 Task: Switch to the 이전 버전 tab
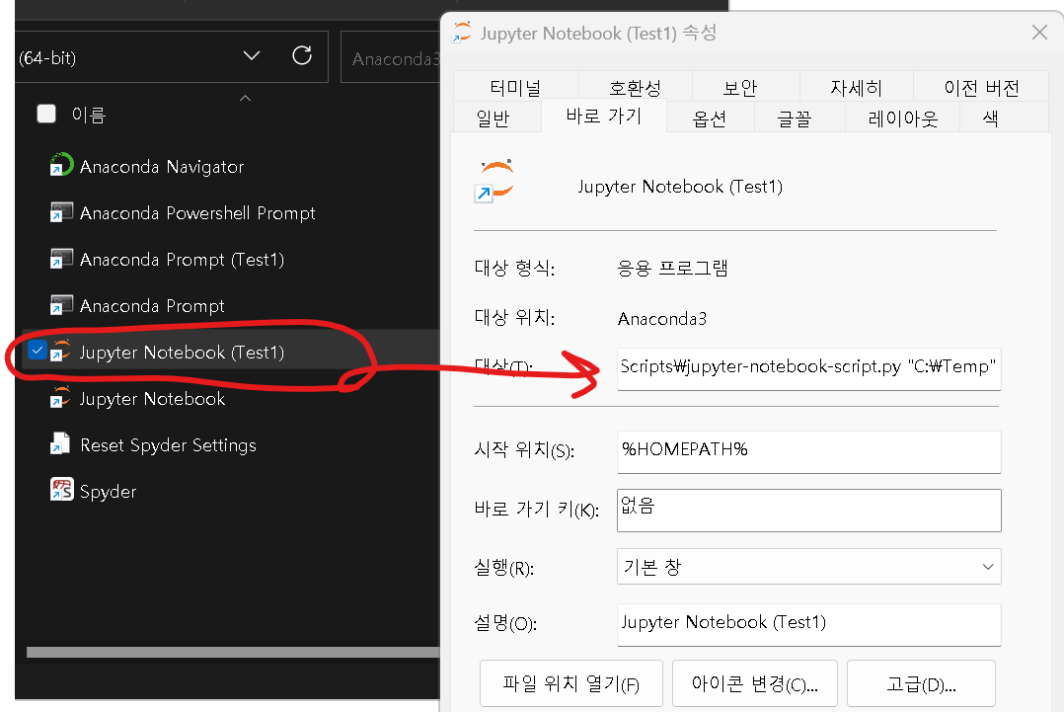point(981,88)
